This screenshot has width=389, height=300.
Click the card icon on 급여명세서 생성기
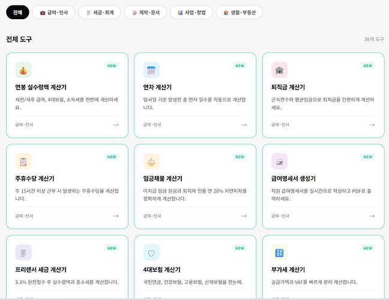pyautogui.click(x=279, y=161)
